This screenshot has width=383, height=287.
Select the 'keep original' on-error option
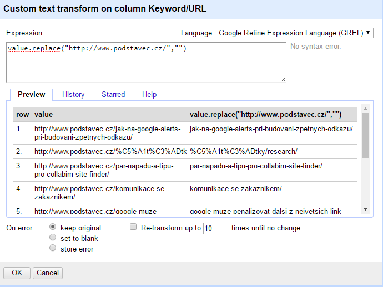pyautogui.click(x=53, y=227)
